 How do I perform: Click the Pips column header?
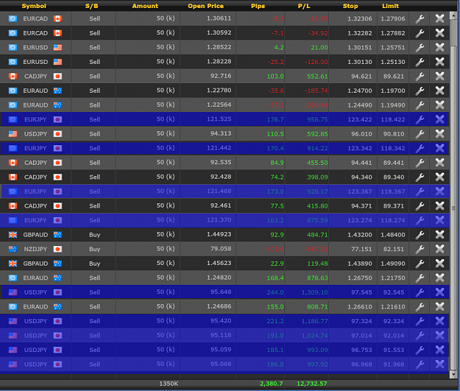click(258, 6)
